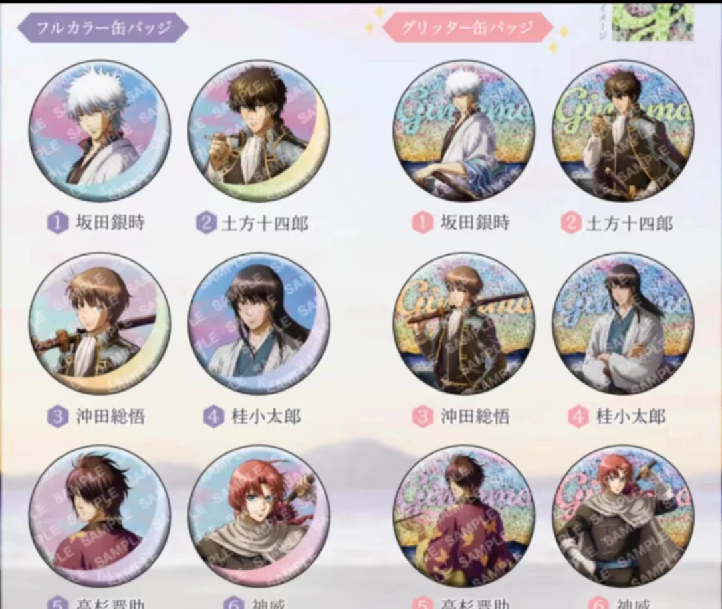The height and width of the screenshot is (609, 722).
Task: Open the glitter 土方十四郎 badge image
Action: click(622, 130)
